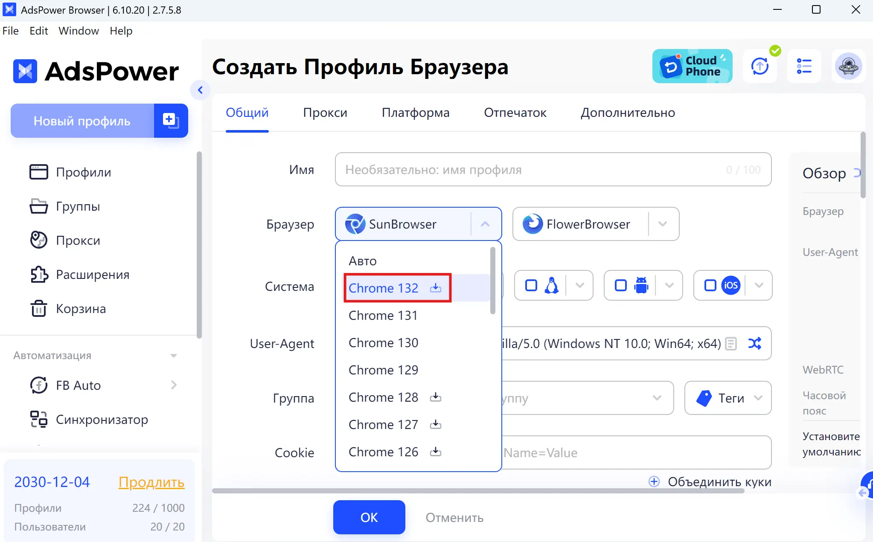Switch to Прокси tab
The width and height of the screenshot is (873, 542).
coord(325,113)
